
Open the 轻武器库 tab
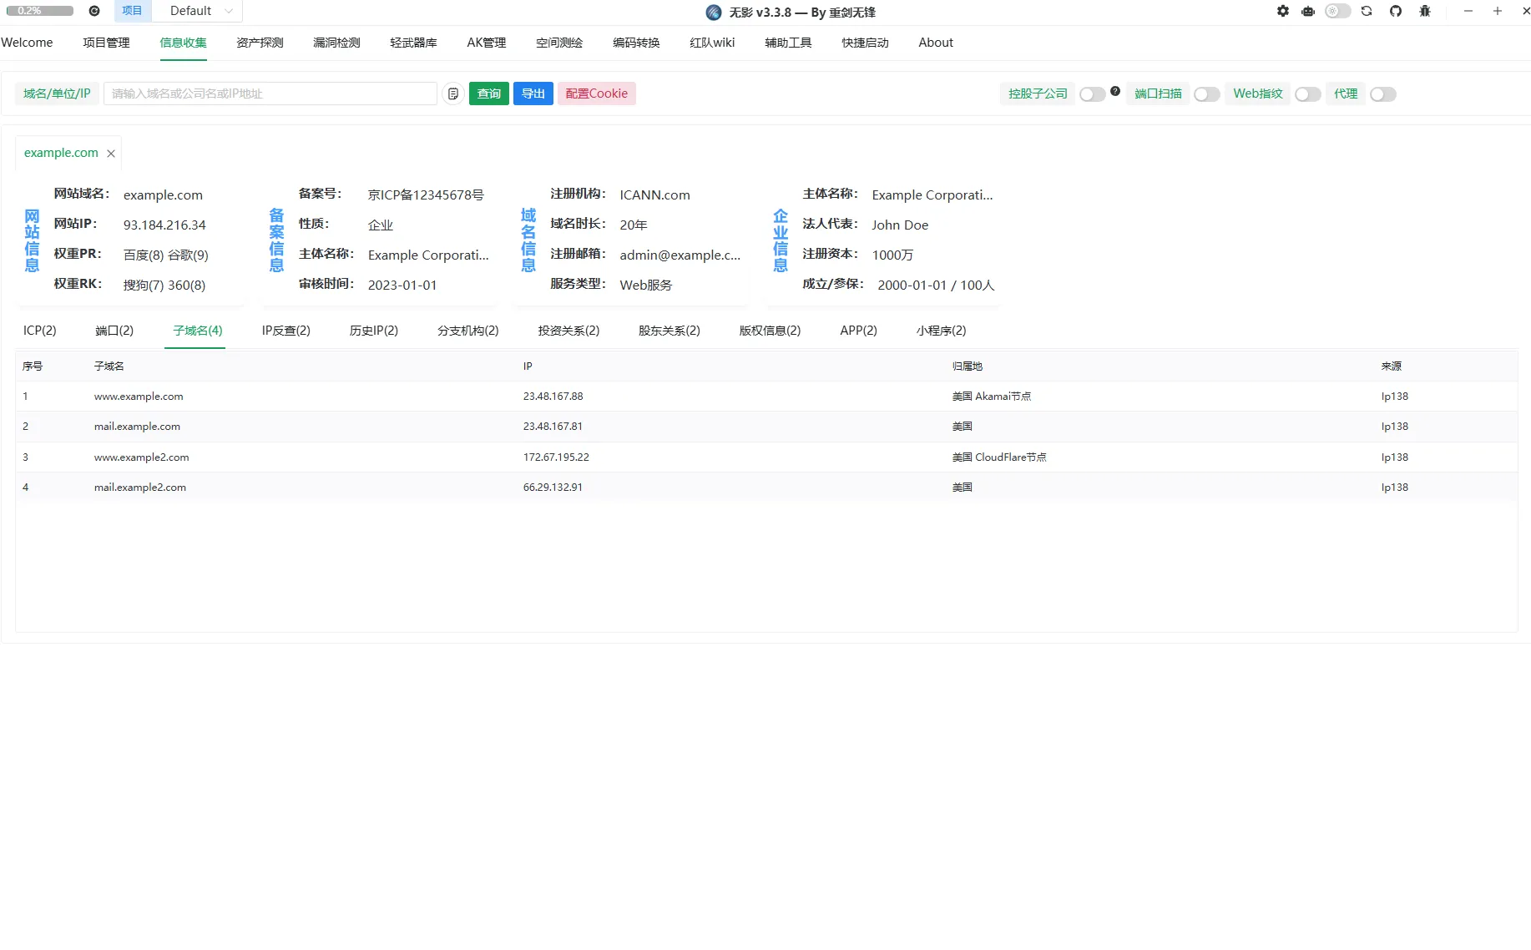tap(413, 43)
